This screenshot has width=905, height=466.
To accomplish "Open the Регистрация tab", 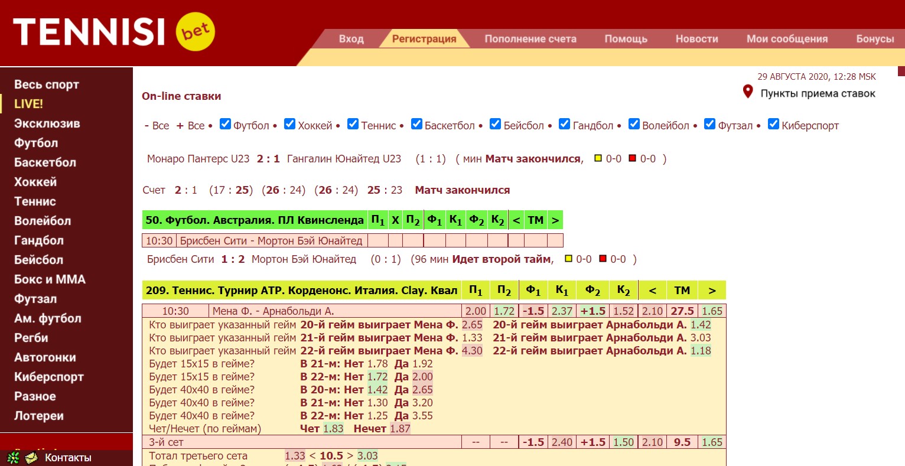I will pos(424,39).
